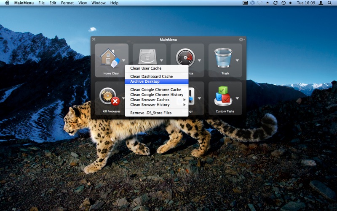
Task: Expand the Home Clean dropdown arrow
Action: (123, 60)
